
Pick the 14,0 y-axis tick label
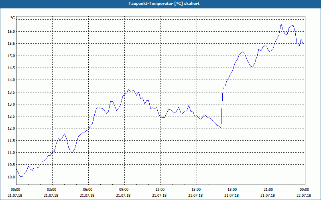(x=12, y=80)
